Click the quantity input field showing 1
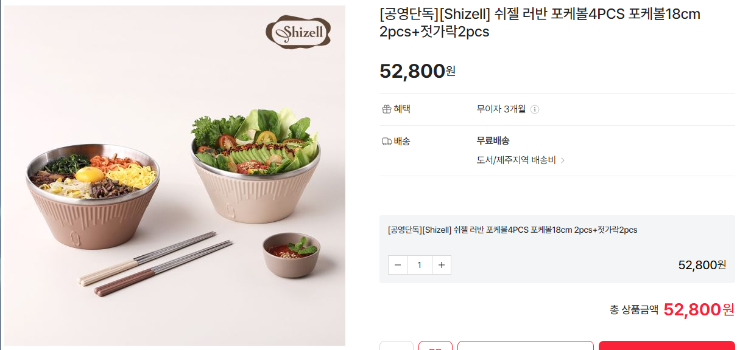 (x=420, y=265)
